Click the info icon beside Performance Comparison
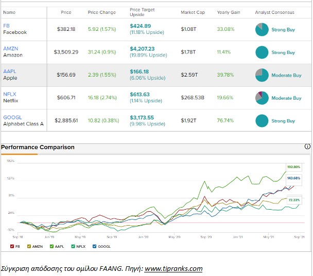 tap(307, 146)
